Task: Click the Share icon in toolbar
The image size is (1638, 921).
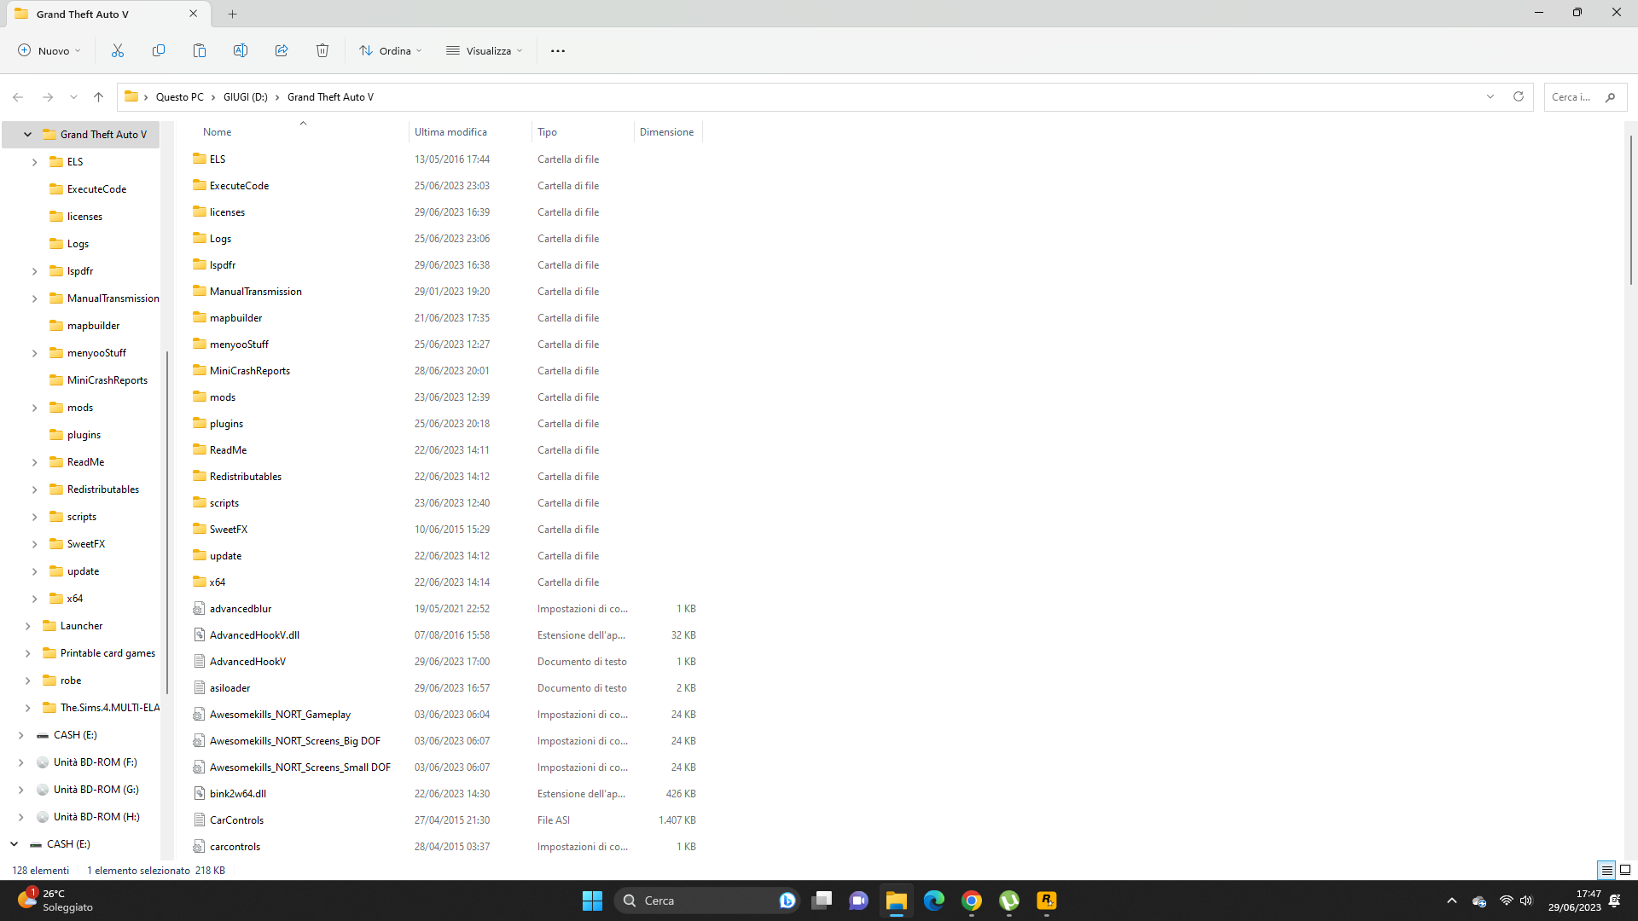Action: click(282, 50)
